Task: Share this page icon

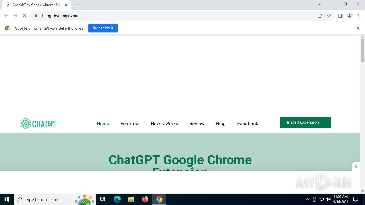Action: tap(320, 16)
